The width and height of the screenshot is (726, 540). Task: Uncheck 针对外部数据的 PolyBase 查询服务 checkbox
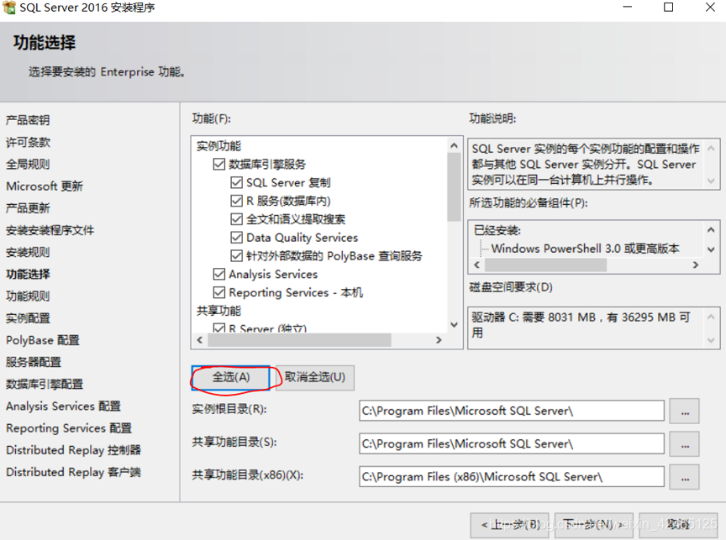click(x=237, y=256)
